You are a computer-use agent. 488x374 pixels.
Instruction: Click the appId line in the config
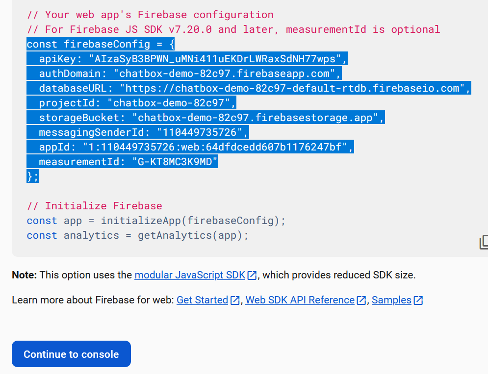click(190, 147)
